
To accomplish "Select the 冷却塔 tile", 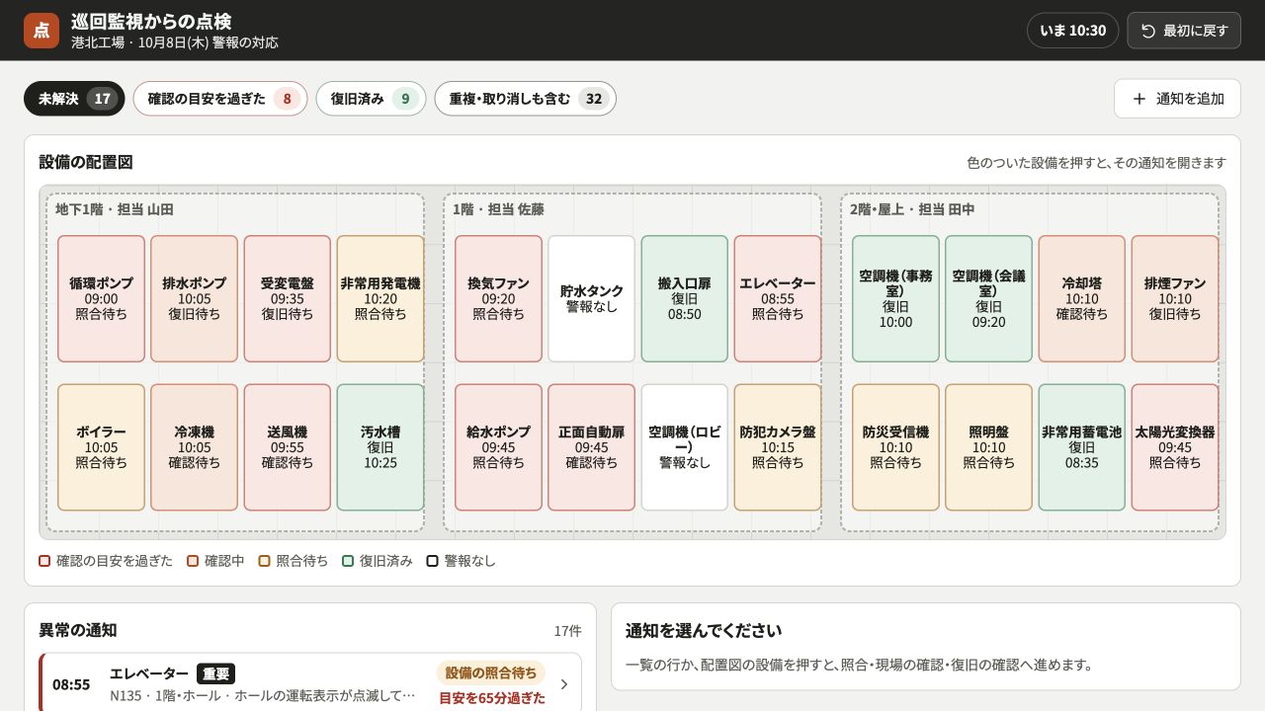I will 1082,298.
